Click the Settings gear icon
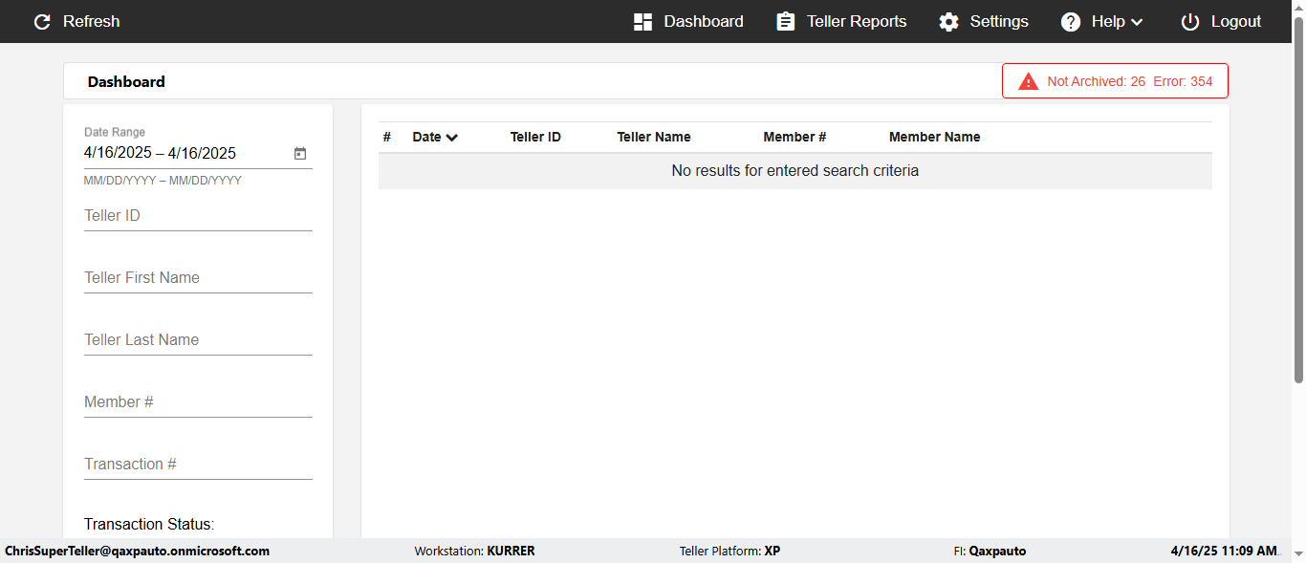The width and height of the screenshot is (1306, 563). (x=948, y=21)
